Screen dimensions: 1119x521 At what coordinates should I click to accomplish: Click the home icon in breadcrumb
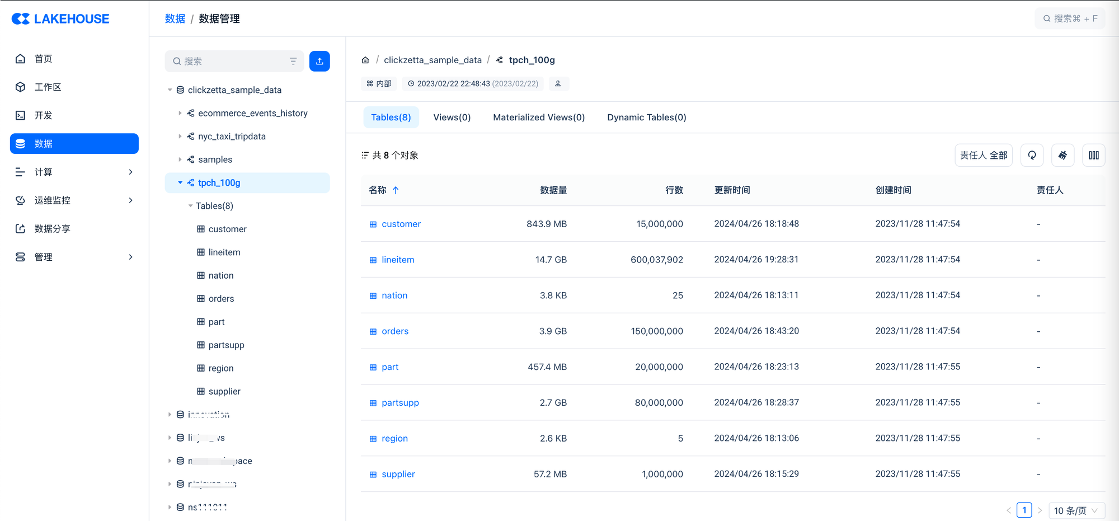tap(365, 60)
